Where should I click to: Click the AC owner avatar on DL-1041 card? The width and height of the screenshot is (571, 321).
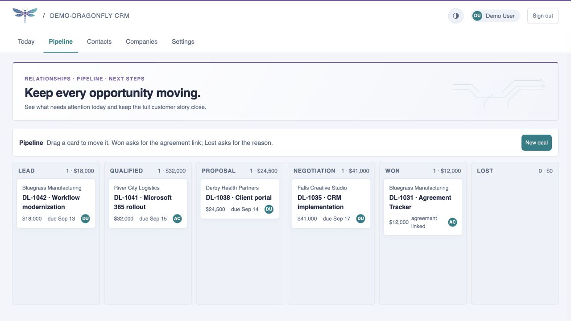pyautogui.click(x=177, y=218)
